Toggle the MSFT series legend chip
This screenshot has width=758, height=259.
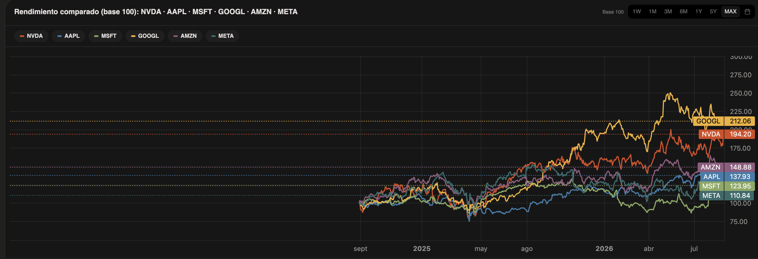(x=105, y=36)
